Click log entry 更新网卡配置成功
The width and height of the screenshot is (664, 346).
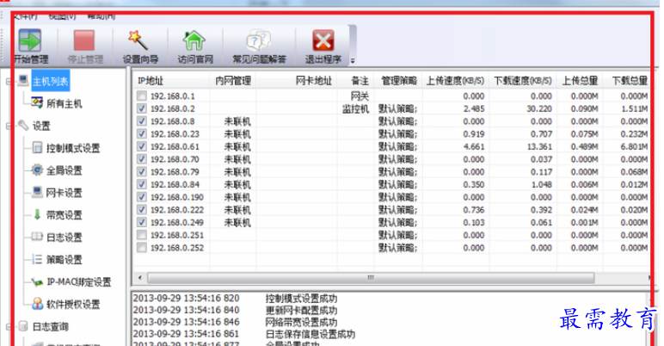click(301, 310)
